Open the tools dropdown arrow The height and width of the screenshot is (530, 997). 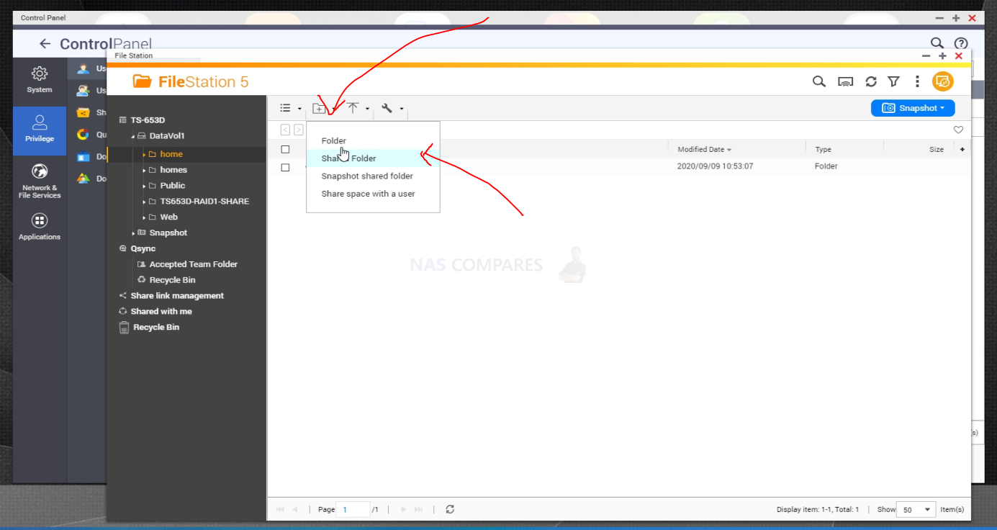click(x=402, y=109)
